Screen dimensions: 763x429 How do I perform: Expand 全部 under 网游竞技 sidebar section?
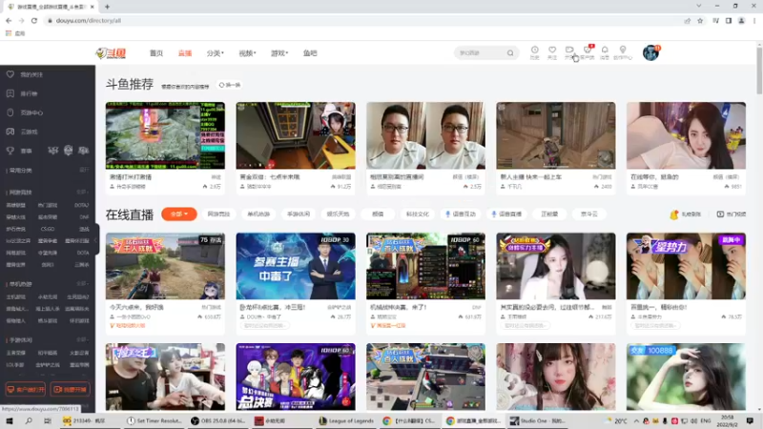(x=83, y=193)
